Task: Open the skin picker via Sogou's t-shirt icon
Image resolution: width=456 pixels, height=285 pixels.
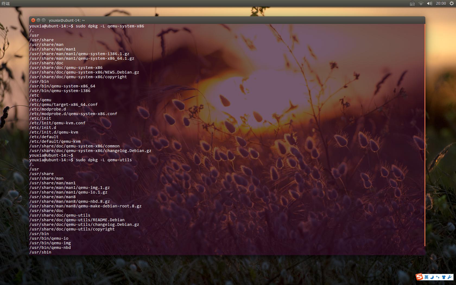Action: (x=444, y=277)
